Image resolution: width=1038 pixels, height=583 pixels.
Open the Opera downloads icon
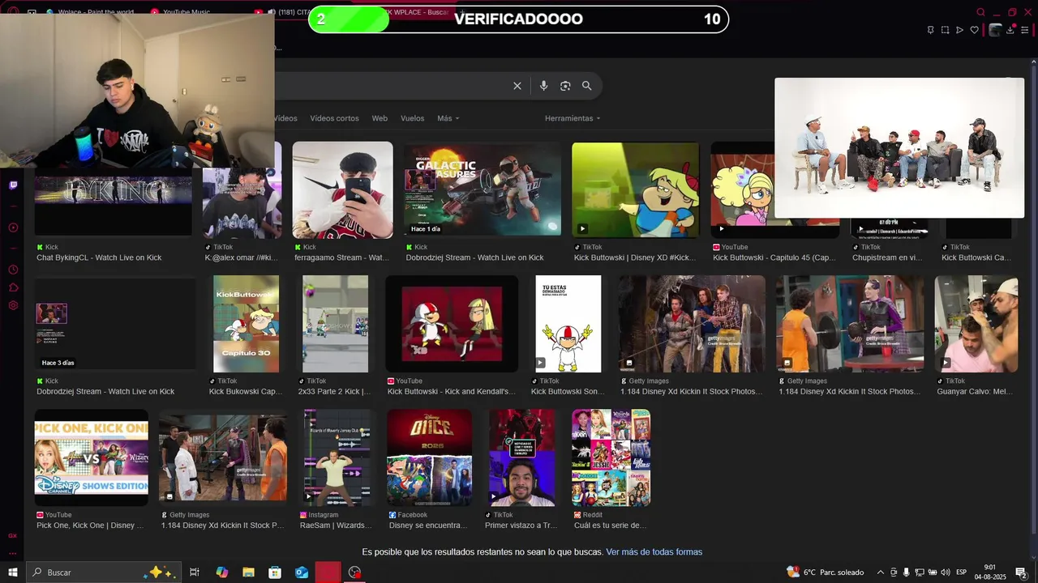coord(1010,30)
